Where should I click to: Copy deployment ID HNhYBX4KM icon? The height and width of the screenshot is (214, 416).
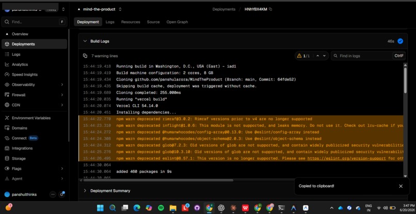[x=270, y=9]
